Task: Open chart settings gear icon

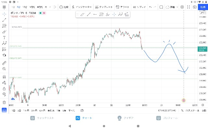Action: [x=182, y=7]
